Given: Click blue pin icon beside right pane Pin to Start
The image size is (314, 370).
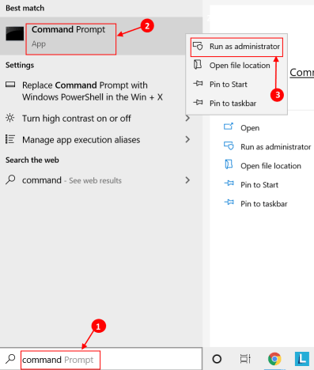Looking at the screenshot, I should pos(229,183).
